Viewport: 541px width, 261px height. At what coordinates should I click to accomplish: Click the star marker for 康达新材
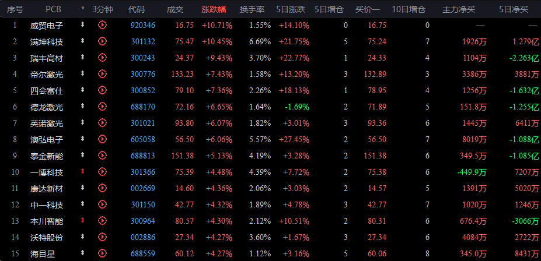(x=82, y=188)
